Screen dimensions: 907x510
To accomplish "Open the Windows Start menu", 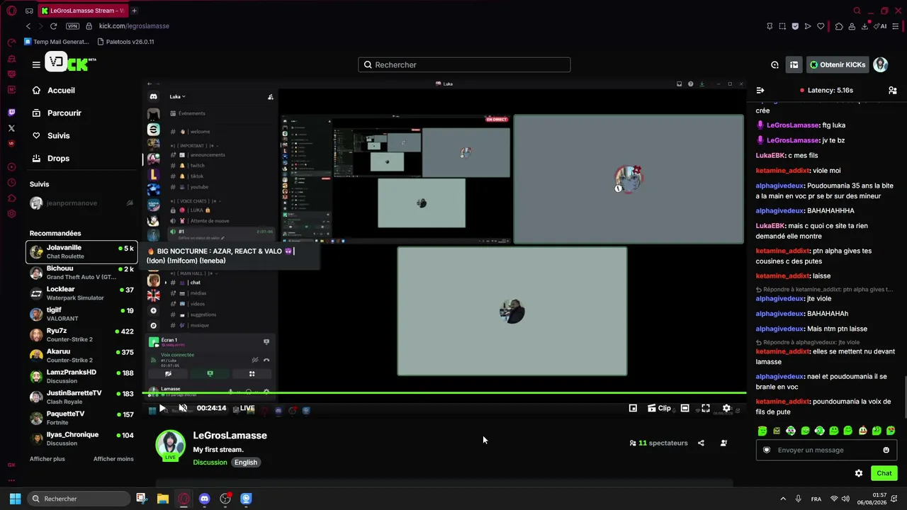I will [x=15, y=499].
